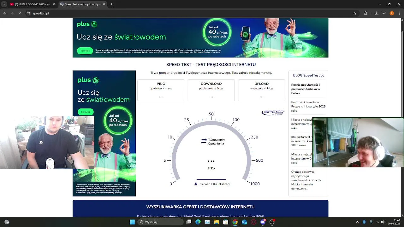Image resolution: width=404 pixels, height=227 pixels.
Task: Open the media controls icon
Action: [384, 13]
